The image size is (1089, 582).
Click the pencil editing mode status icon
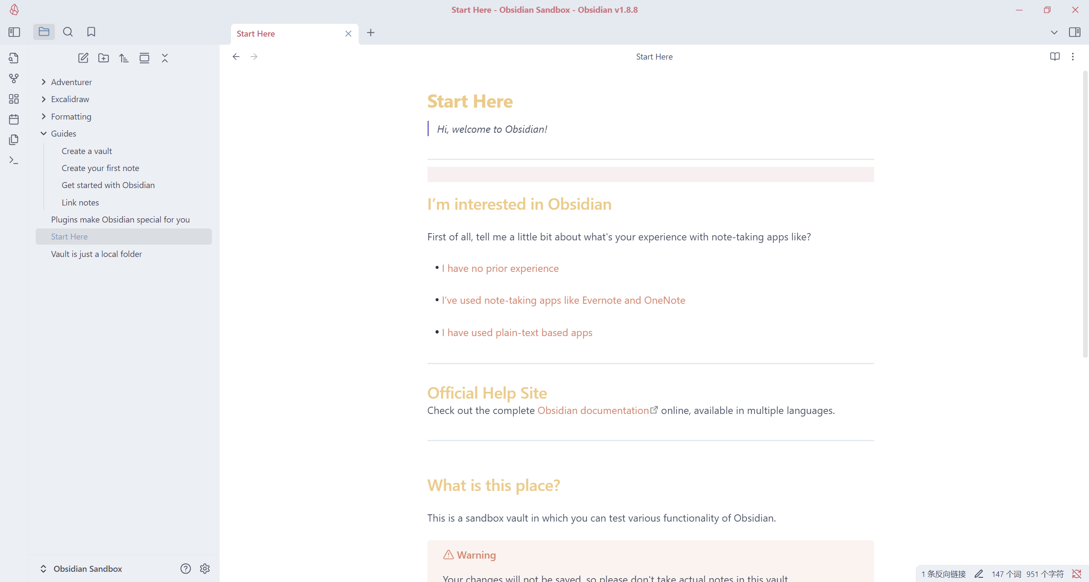point(979,574)
